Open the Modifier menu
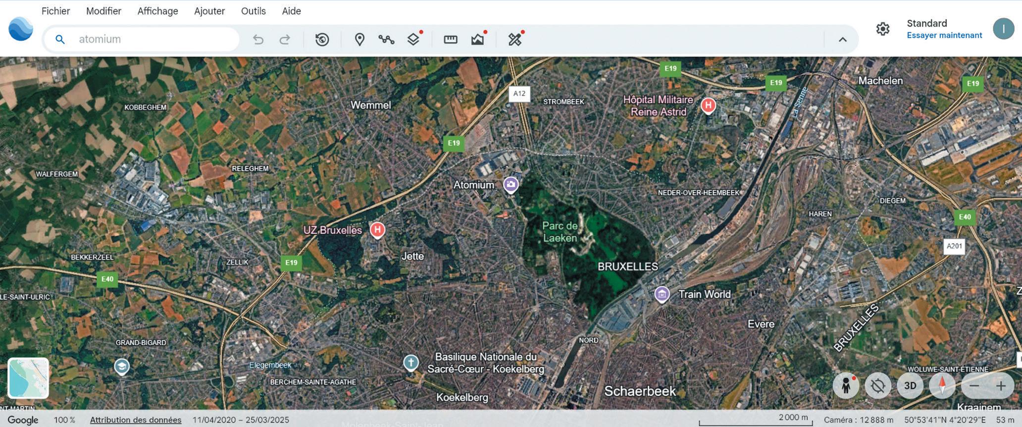The width and height of the screenshot is (1022, 427). (x=103, y=11)
